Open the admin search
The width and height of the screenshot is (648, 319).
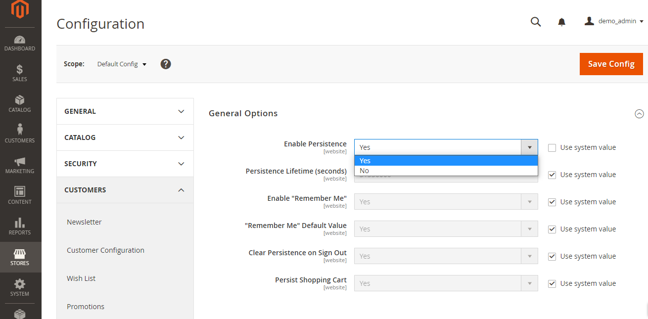[x=536, y=22]
